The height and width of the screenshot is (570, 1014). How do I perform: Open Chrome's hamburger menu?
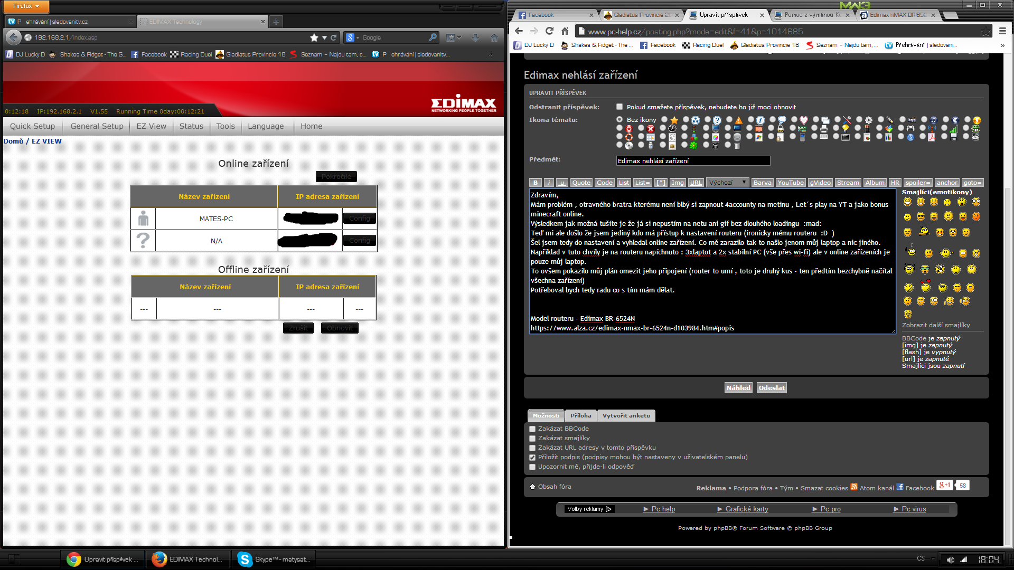(1002, 31)
